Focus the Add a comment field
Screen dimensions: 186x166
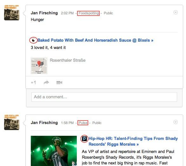pyautogui.click(x=104, y=97)
